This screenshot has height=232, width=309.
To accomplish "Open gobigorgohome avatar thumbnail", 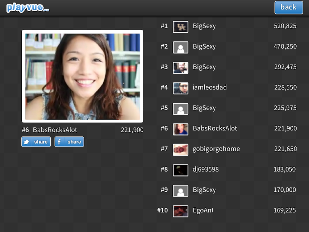I will tap(180, 150).
